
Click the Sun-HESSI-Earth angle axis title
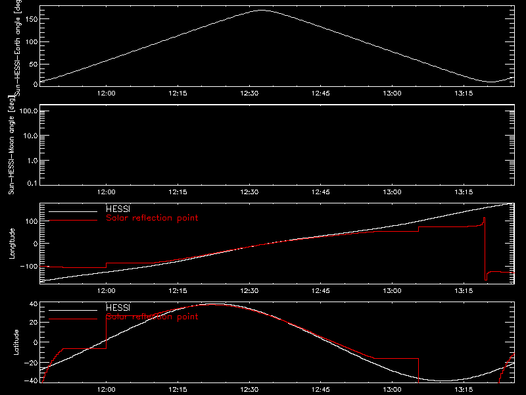[x=18, y=47]
